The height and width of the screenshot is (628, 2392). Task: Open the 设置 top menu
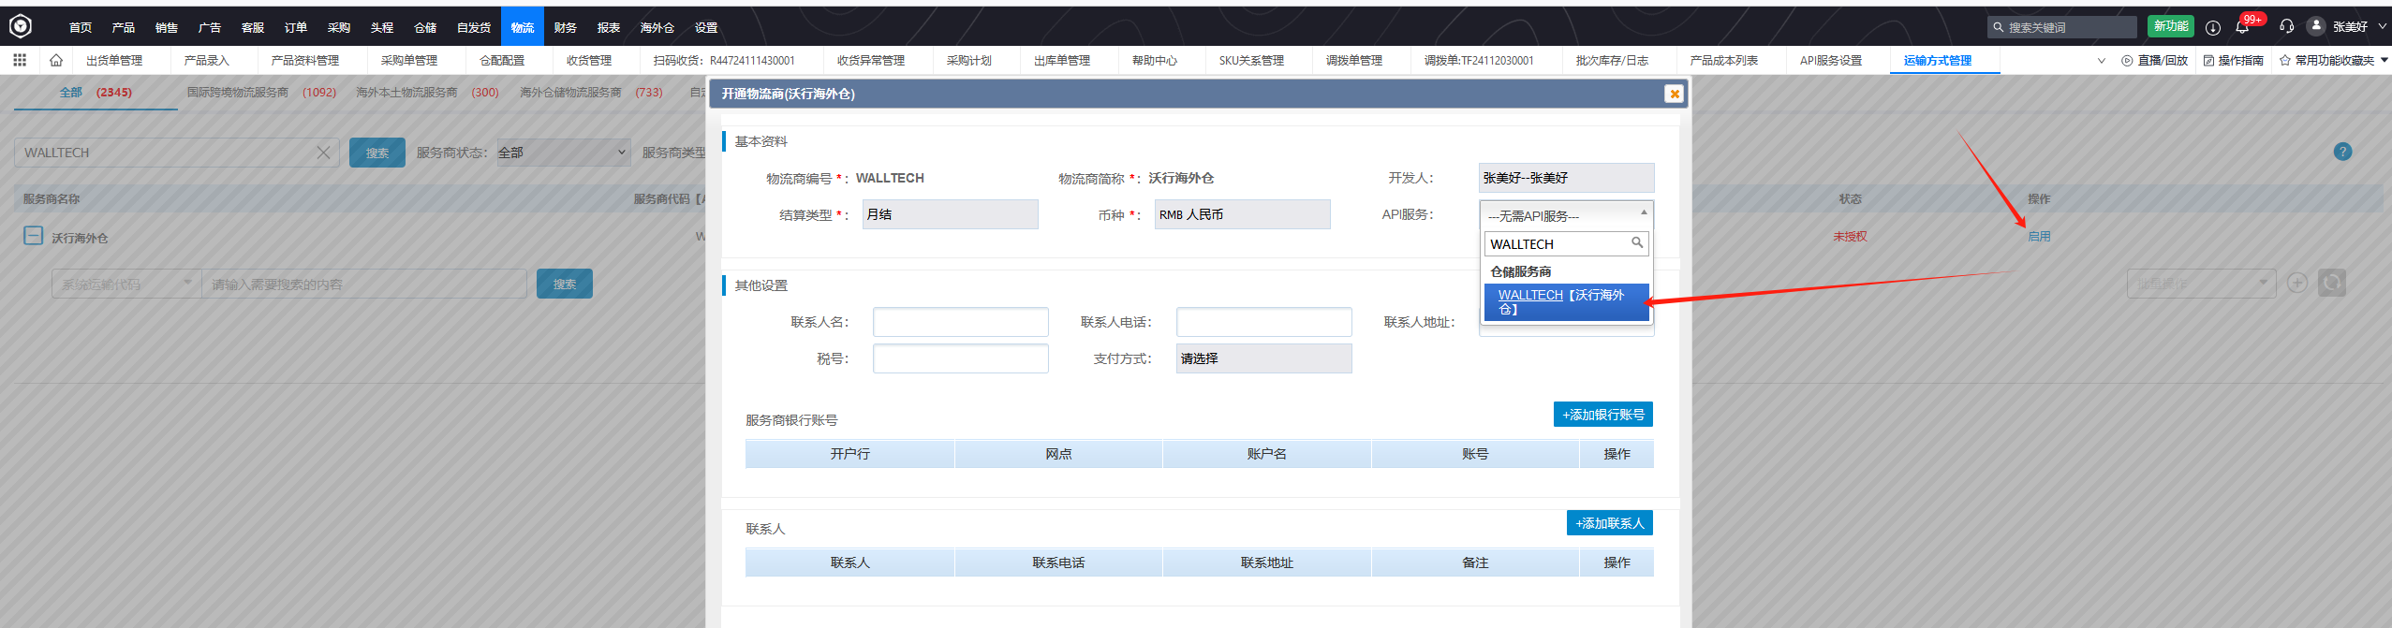pyautogui.click(x=706, y=27)
